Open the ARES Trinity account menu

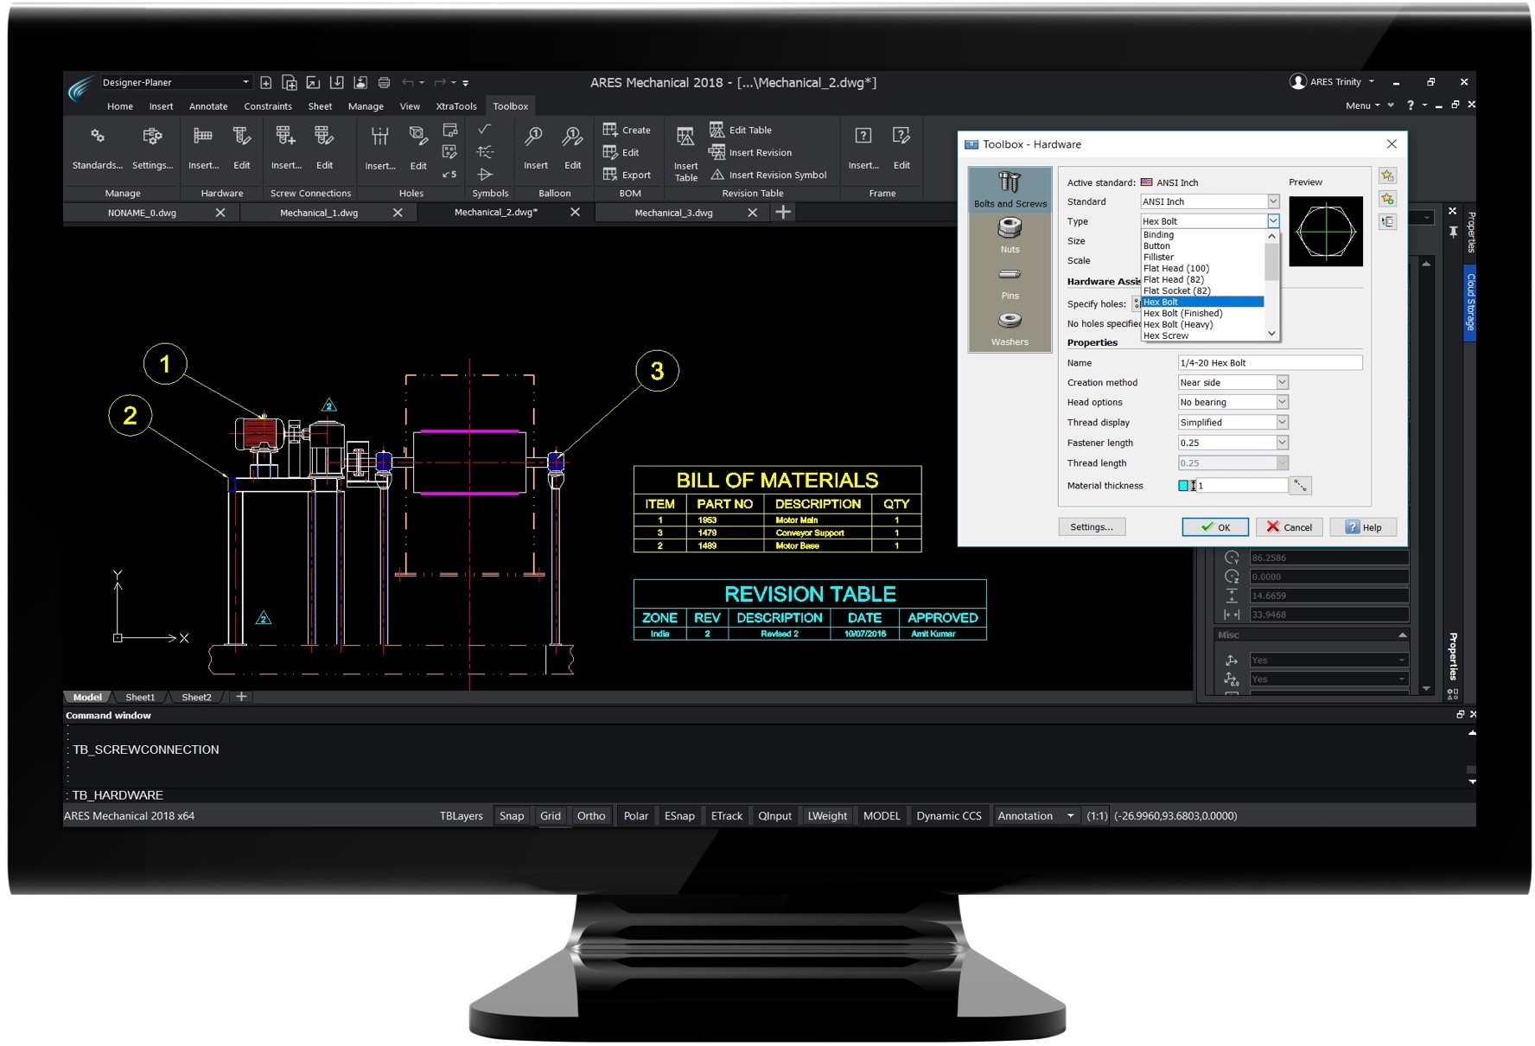coord(1332,82)
